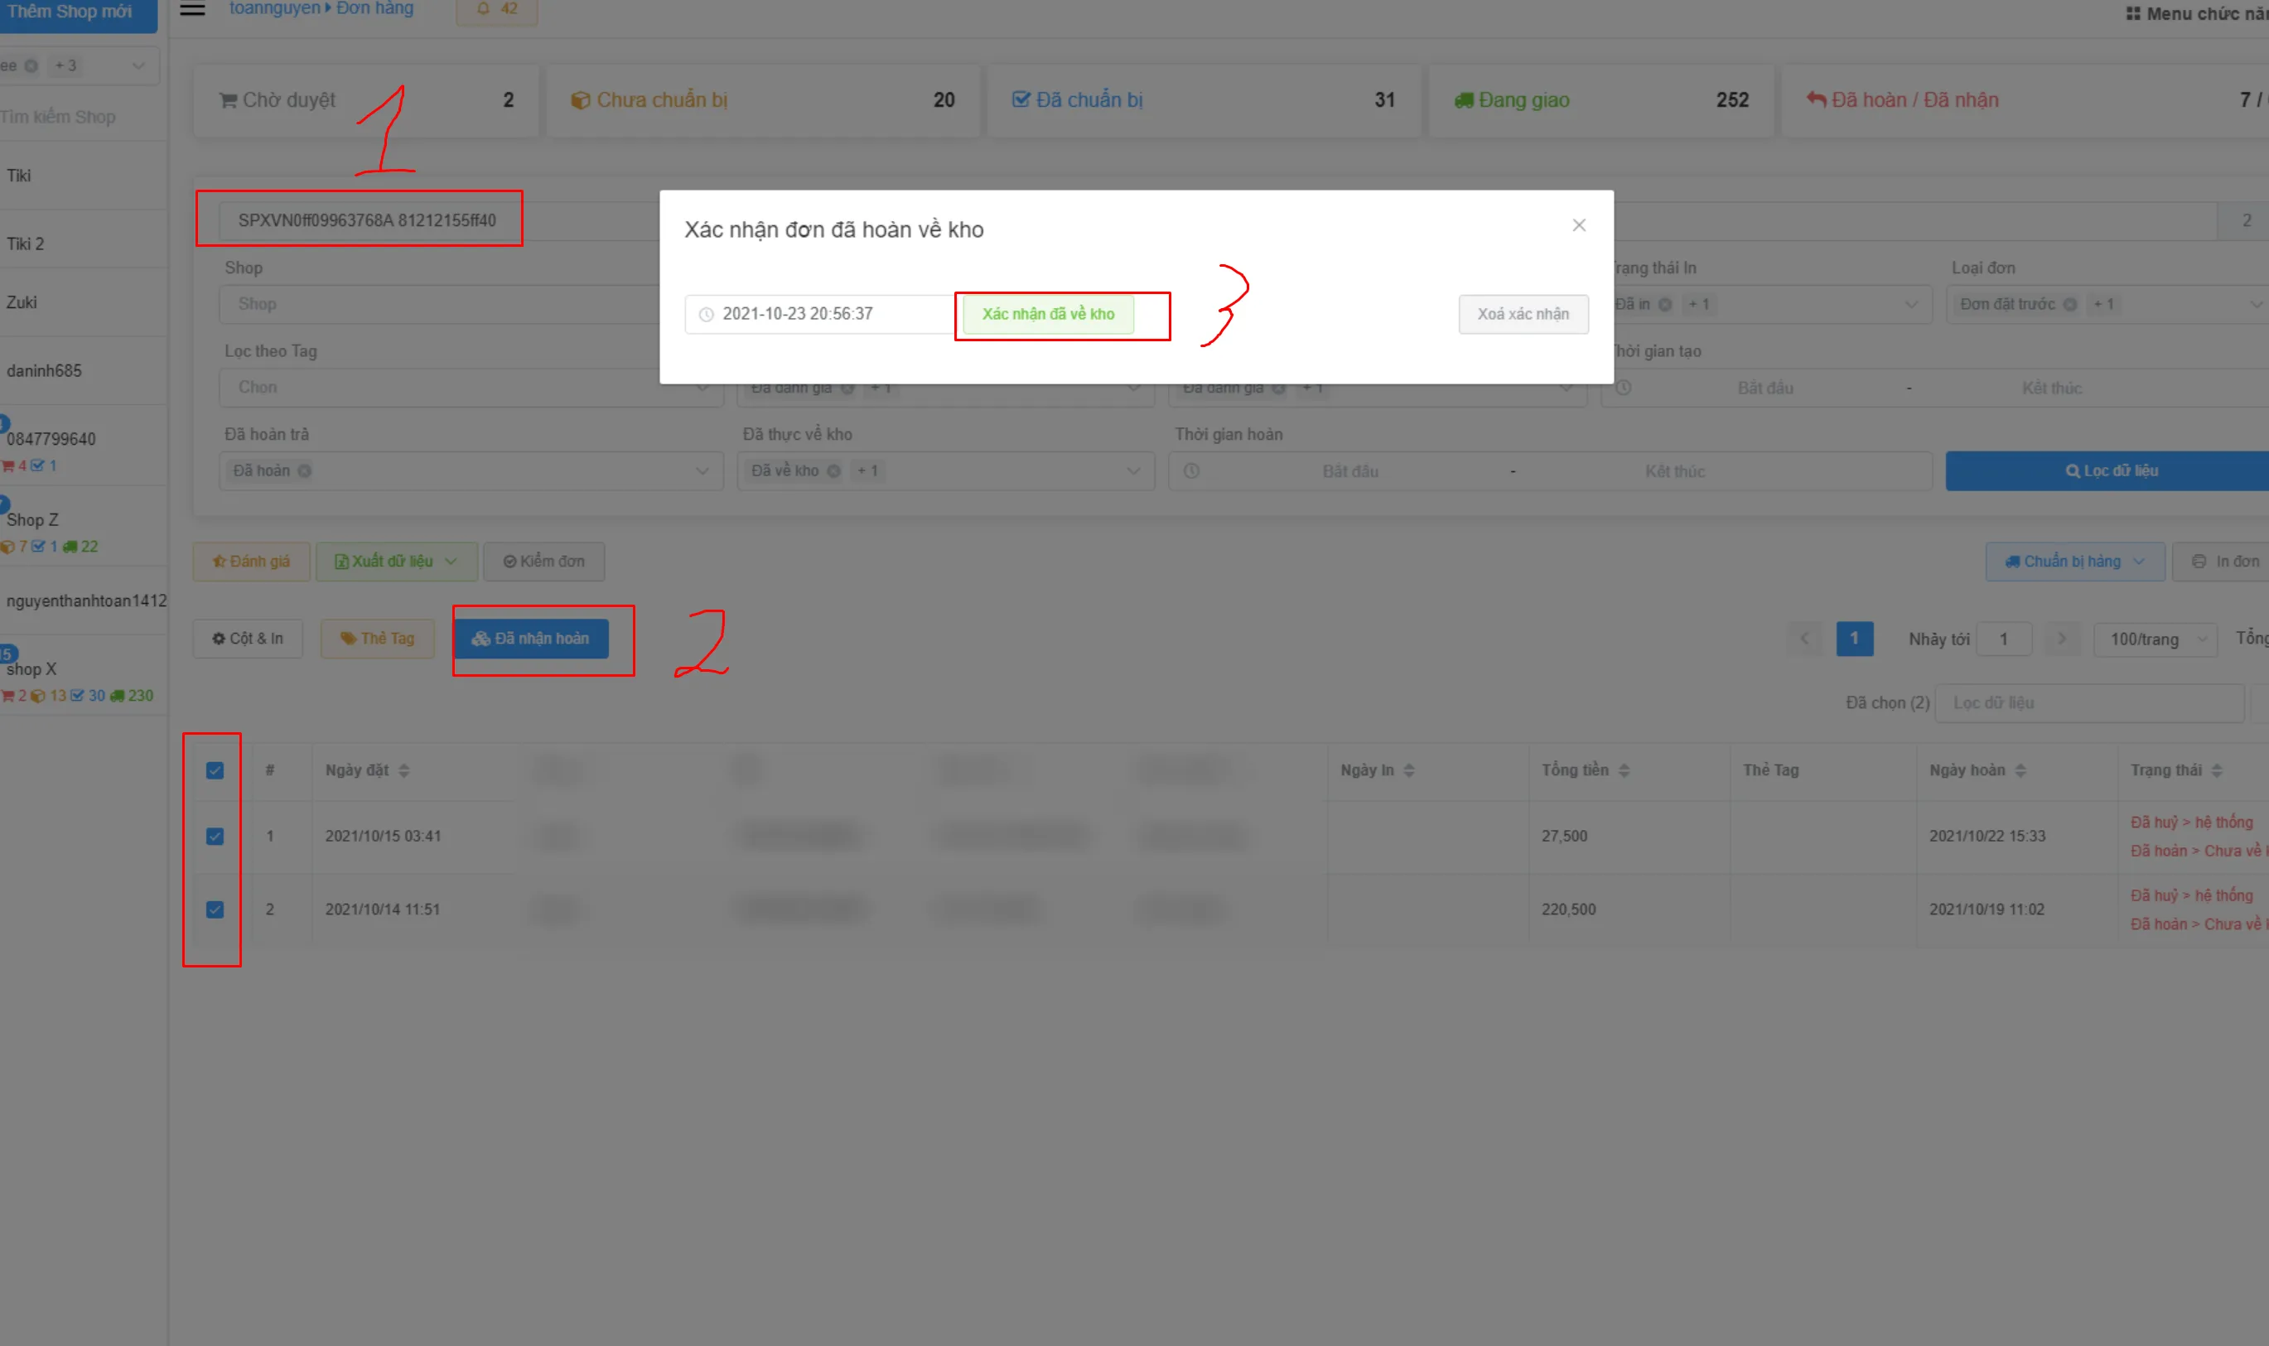Expand the 'Lọc theo Tag' dropdown
The width and height of the screenshot is (2269, 1346).
(471, 388)
